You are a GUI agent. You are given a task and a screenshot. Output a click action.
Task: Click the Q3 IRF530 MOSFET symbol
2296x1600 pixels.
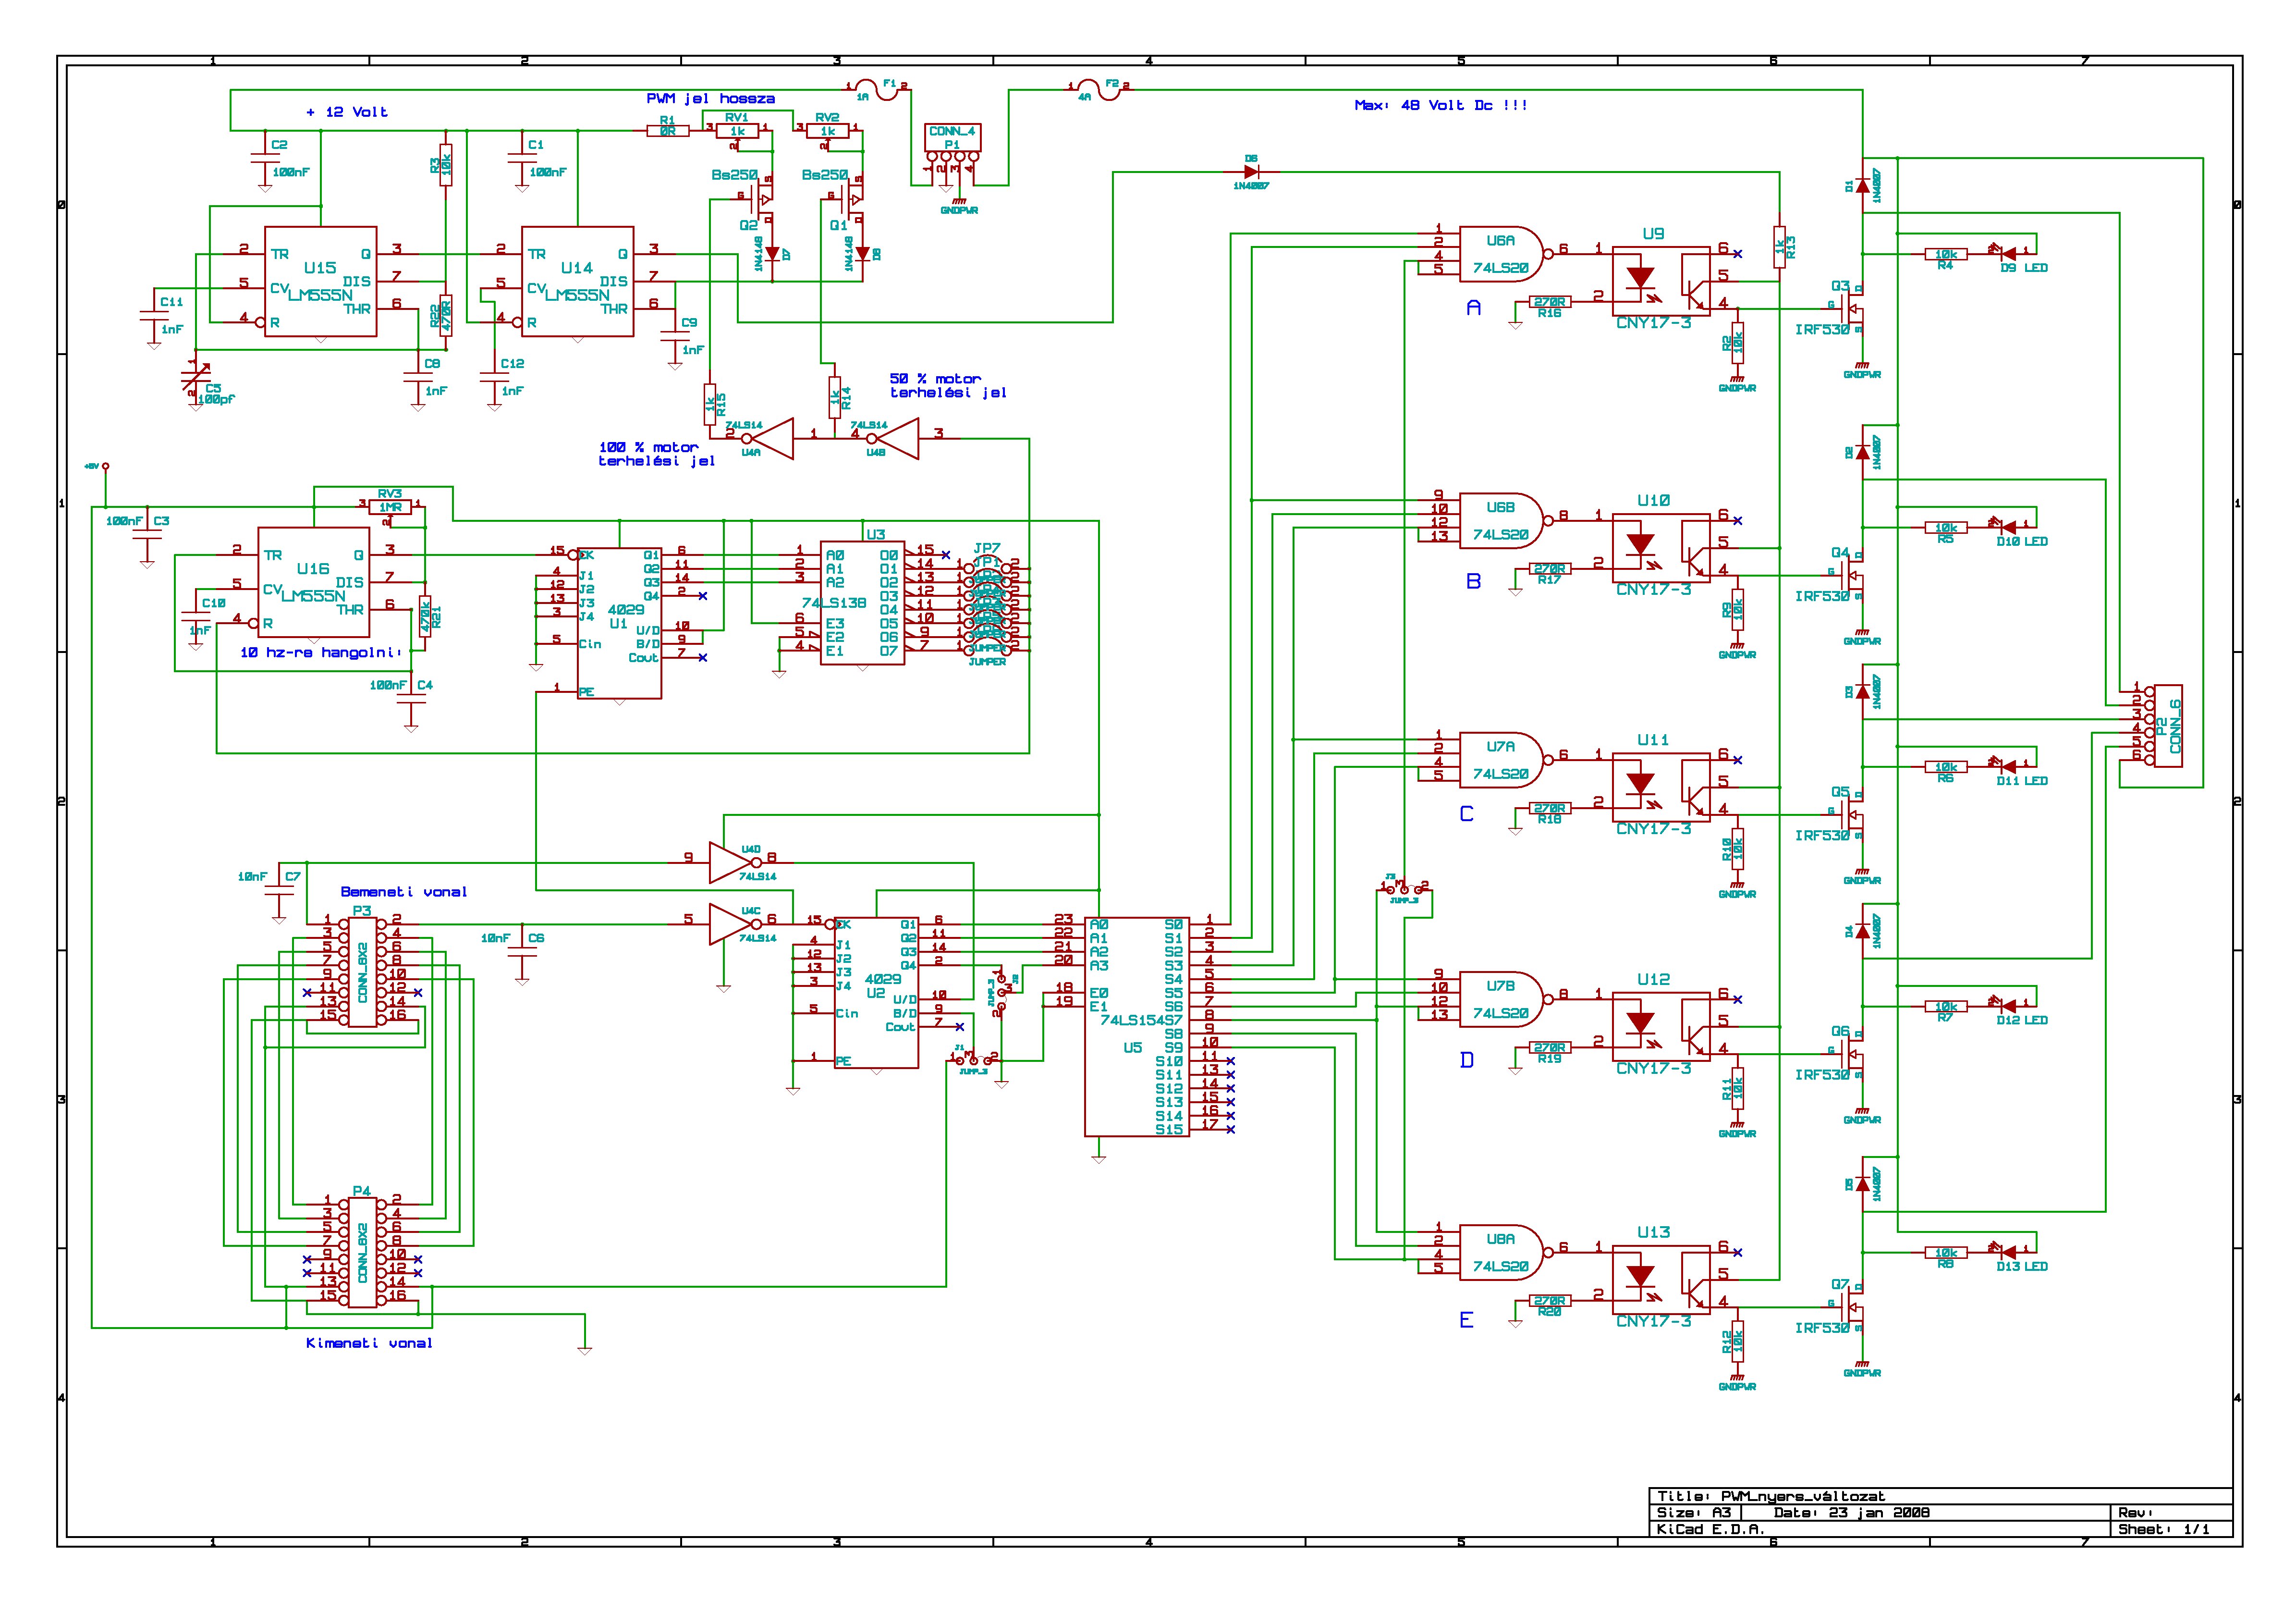(x=1852, y=308)
